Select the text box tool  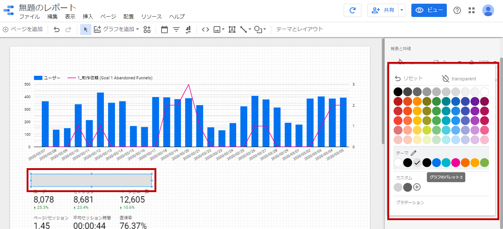click(x=232, y=30)
